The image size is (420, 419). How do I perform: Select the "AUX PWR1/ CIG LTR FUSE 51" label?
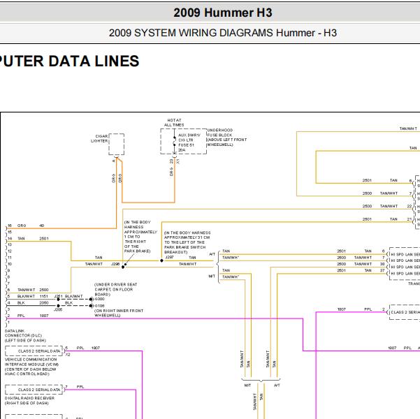[x=189, y=140]
